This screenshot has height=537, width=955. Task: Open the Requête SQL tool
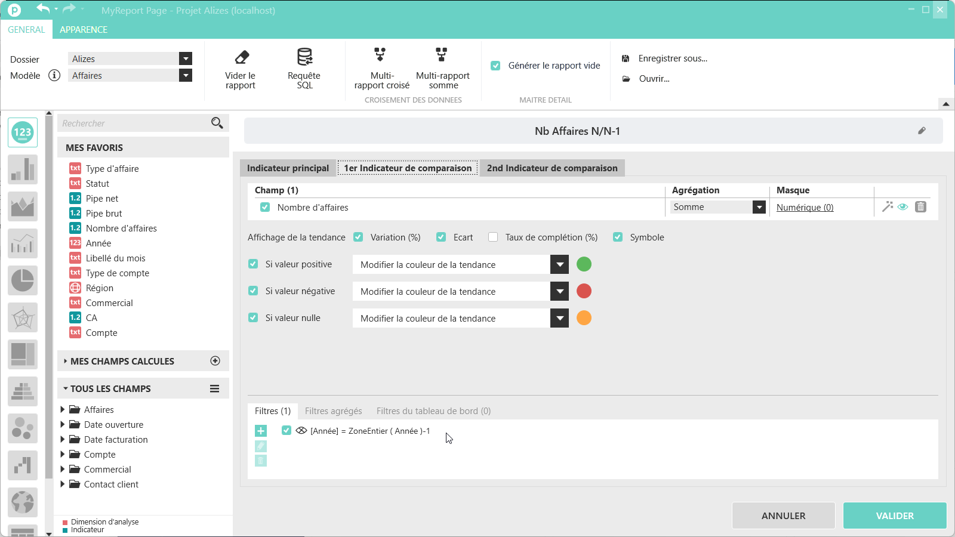304,57
